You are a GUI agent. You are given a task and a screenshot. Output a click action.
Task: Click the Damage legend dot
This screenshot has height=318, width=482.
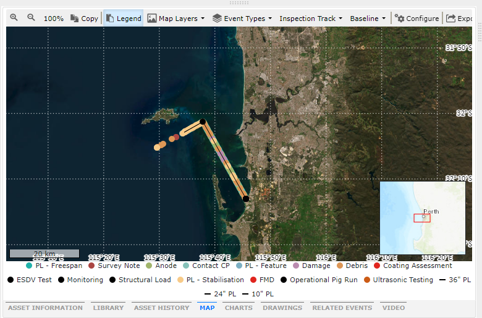pyautogui.click(x=296, y=266)
